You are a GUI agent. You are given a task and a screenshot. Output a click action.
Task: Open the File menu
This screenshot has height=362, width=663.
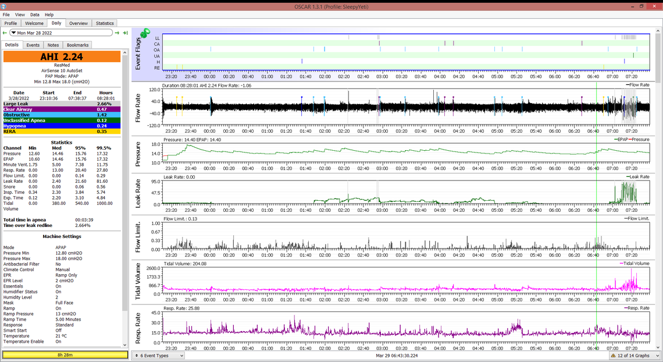point(6,15)
